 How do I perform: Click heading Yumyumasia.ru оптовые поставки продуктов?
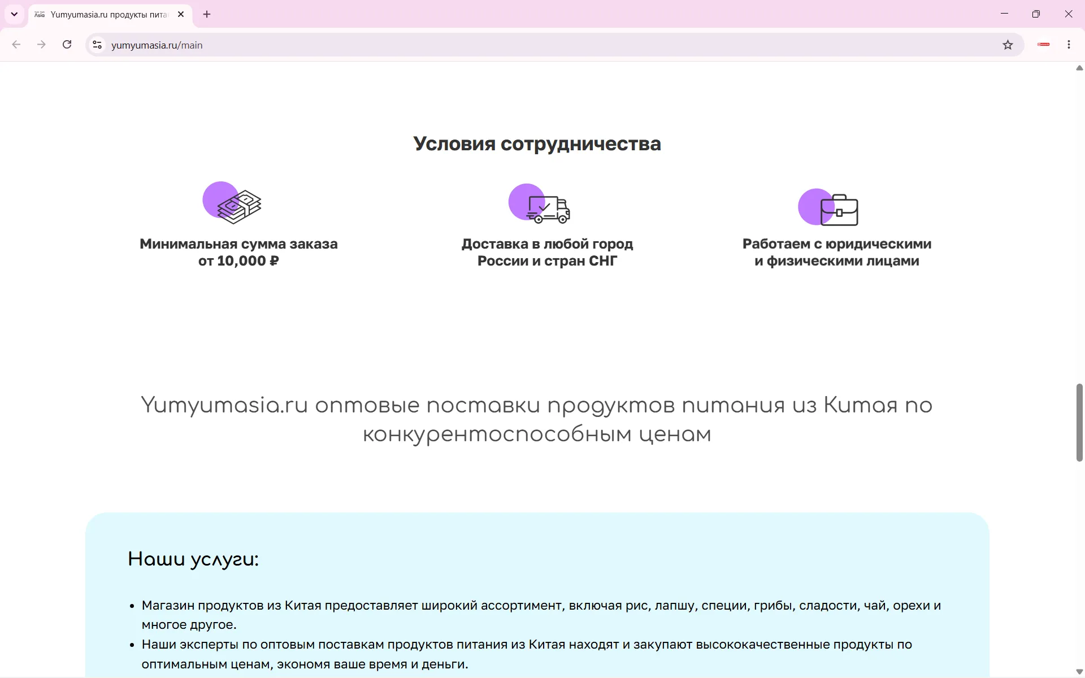click(x=537, y=420)
